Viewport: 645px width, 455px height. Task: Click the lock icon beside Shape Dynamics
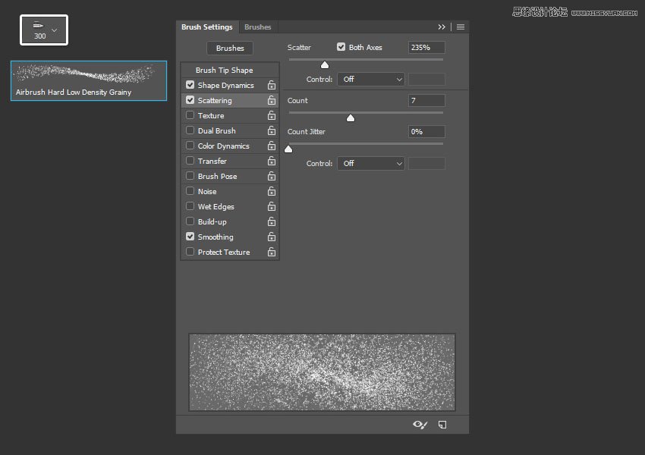[x=271, y=86]
